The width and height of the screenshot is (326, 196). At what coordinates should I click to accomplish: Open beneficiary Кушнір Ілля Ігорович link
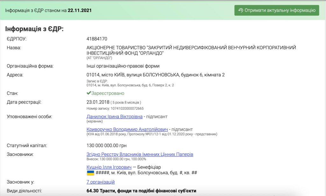pos(109,167)
